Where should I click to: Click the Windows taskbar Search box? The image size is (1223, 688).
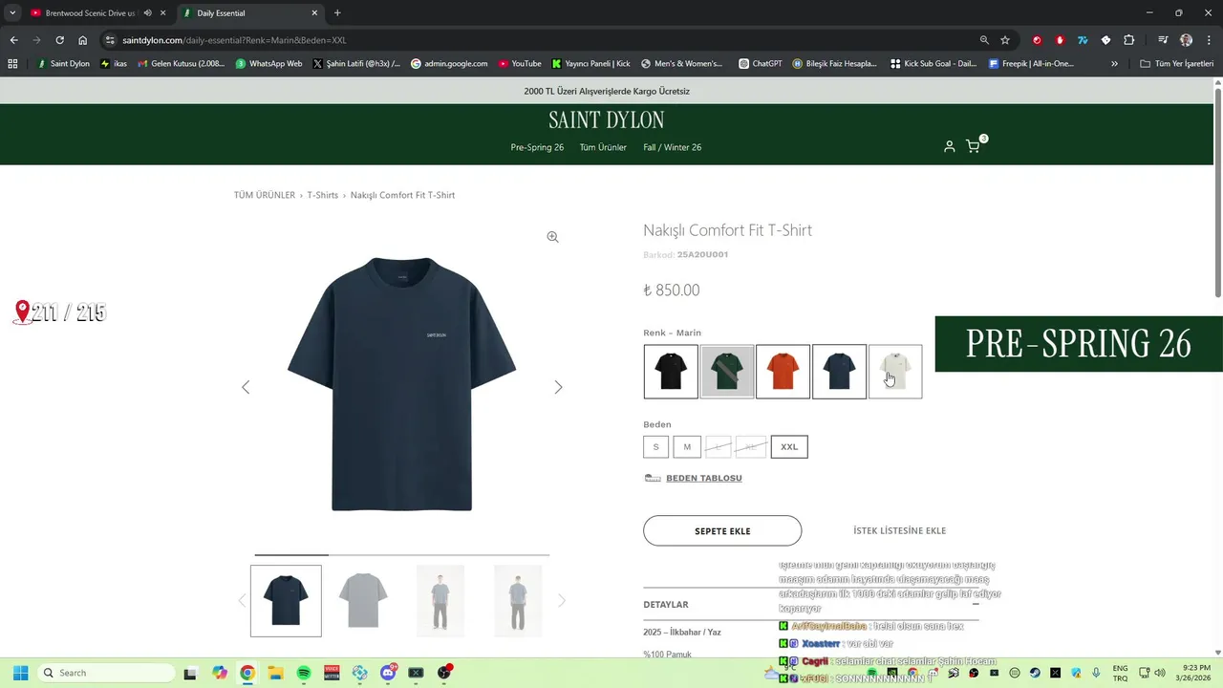[107, 673]
